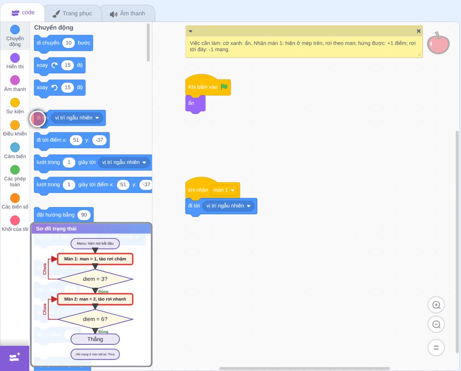
Task: Reset workspace zoom to default
Action: click(x=436, y=348)
